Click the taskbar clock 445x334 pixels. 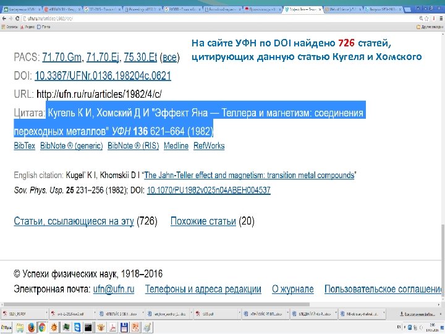pyautogui.click(x=432, y=328)
